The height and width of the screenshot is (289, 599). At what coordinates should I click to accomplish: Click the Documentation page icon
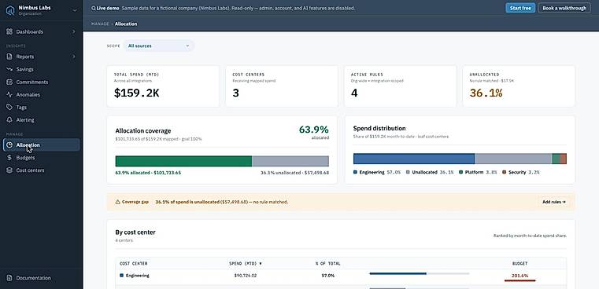[x=9, y=278]
